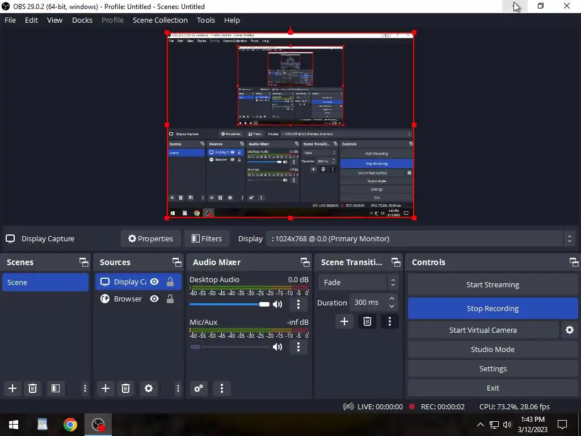The width and height of the screenshot is (581, 436).
Task: Toggle visibility of Browser source
Action: (x=154, y=299)
